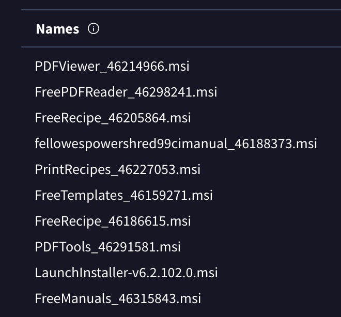Select file name FreeTemplates_46159271.msi
The height and width of the screenshot is (317, 341).
pyautogui.click(x=124, y=195)
